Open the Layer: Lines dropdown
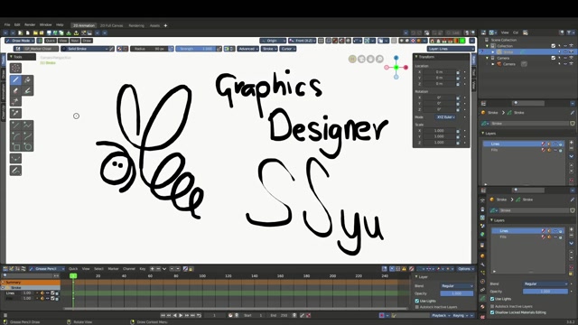Screen dimensions: 578x325 pos(451,49)
